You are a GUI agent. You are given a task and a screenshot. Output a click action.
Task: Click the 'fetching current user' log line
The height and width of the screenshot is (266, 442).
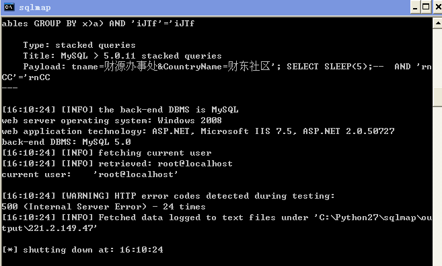(106, 153)
